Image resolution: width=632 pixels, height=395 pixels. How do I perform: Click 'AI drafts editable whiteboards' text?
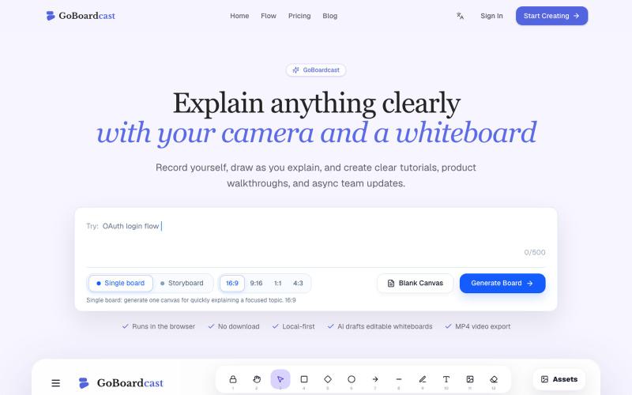[385, 326]
